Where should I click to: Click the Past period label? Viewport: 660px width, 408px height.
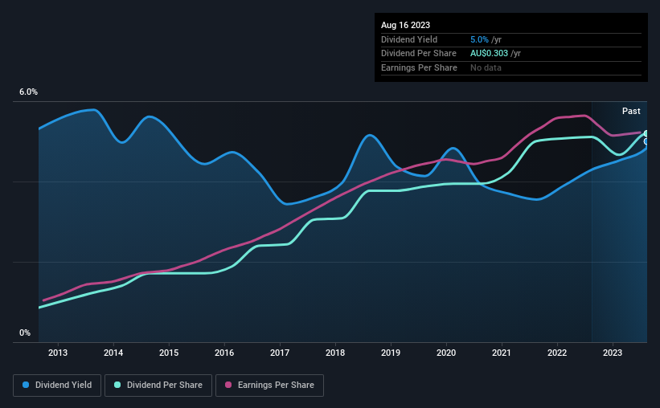point(631,111)
